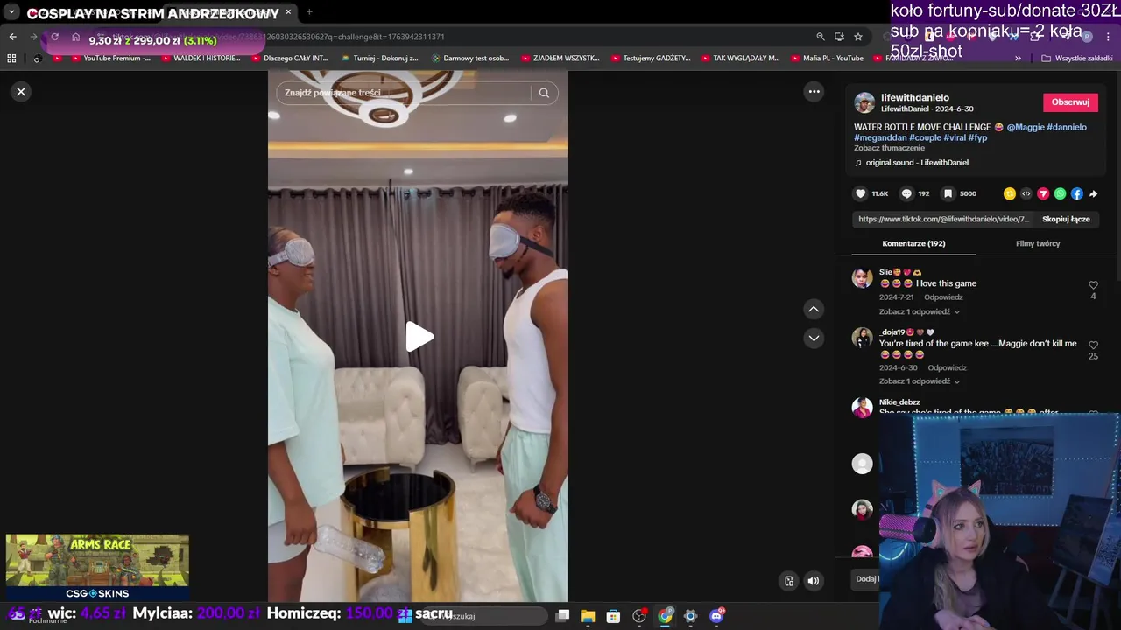This screenshot has width=1121, height=630.
Task: Reply to the 'I love this game' comment
Action: coord(943,297)
